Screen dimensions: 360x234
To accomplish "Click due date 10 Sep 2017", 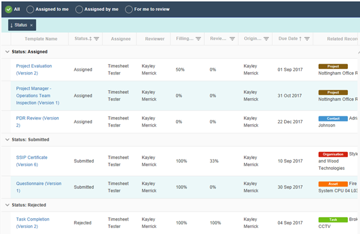I will coord(290,161).
